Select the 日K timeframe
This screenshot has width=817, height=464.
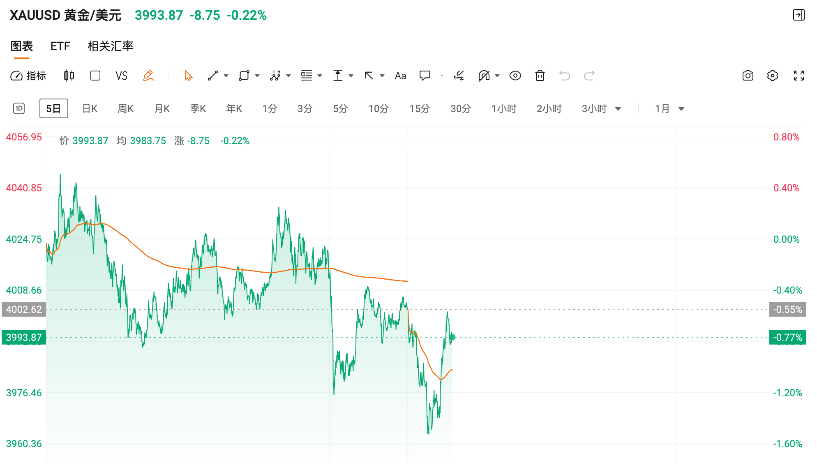click(x=89, y=108)
